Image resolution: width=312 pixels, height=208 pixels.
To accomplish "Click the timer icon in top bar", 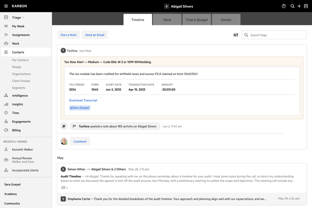I will [283, 6].
